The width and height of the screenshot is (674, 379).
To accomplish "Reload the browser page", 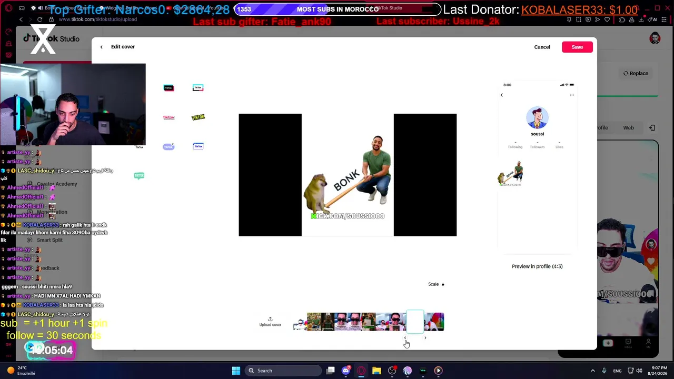I will coord(40,19).
